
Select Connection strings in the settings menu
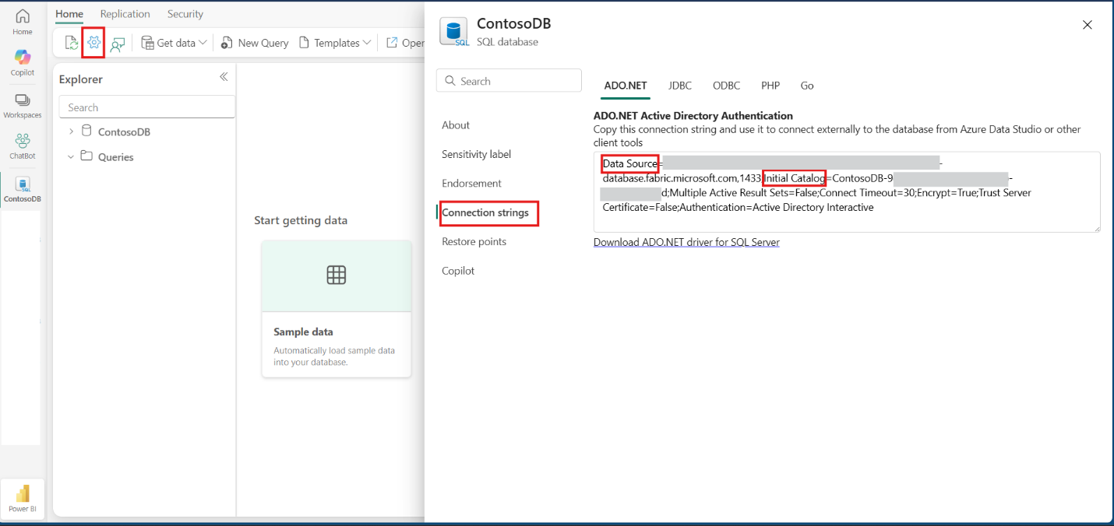485,212
